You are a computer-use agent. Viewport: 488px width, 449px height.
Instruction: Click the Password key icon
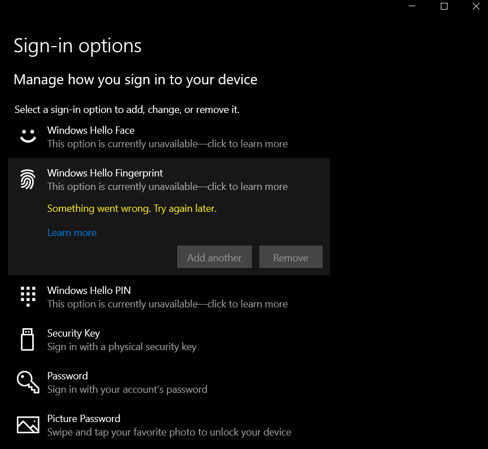click(28, 382)
